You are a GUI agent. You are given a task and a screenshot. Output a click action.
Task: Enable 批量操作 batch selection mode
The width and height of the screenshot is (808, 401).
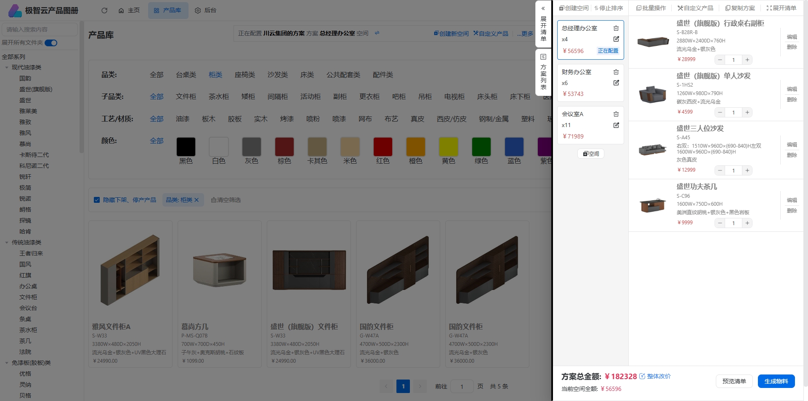[x=651, y=8]
